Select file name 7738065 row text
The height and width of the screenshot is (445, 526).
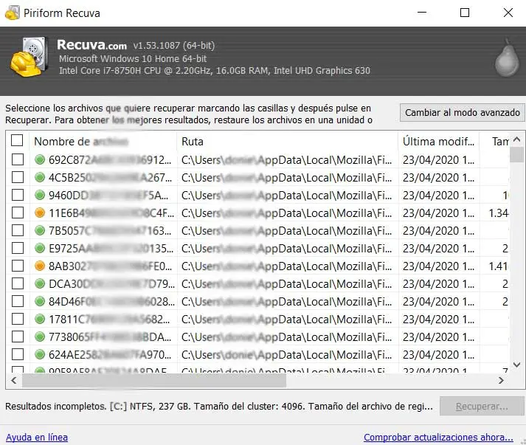[x=110, y=337]
